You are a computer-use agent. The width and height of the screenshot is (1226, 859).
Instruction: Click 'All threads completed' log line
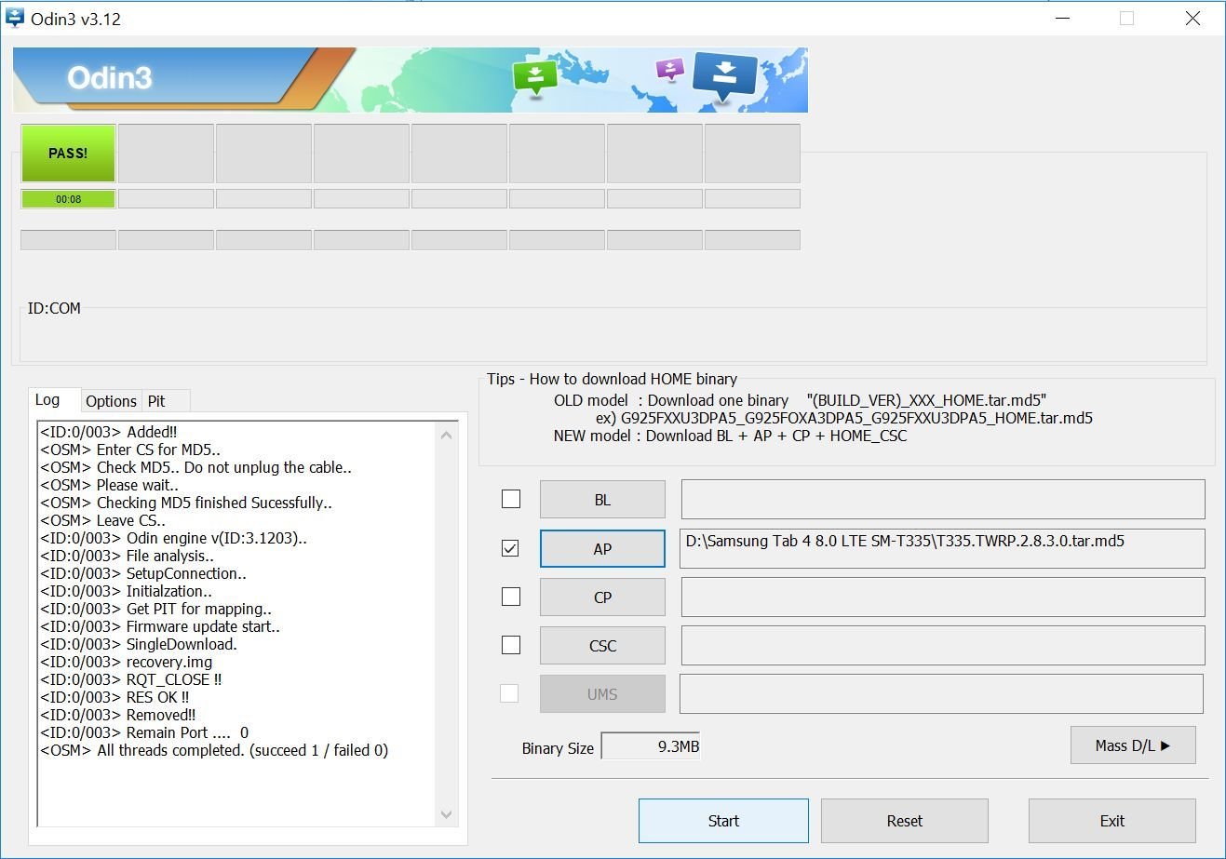(214, 750)
